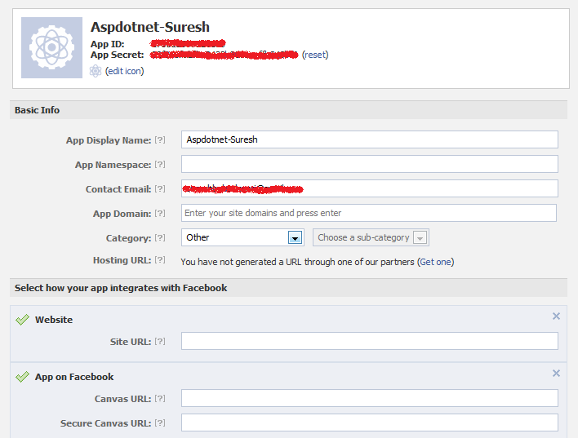
Task: Show help tooltip for Category
Action: (x=160, y=238)
